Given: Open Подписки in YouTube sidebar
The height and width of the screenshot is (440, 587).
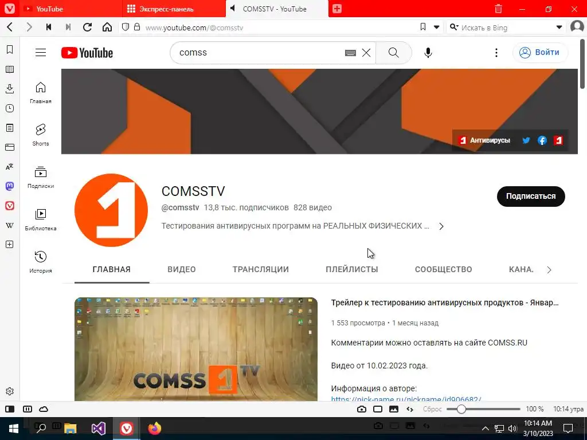Looking at the screenshot, I should coord(41,178).
